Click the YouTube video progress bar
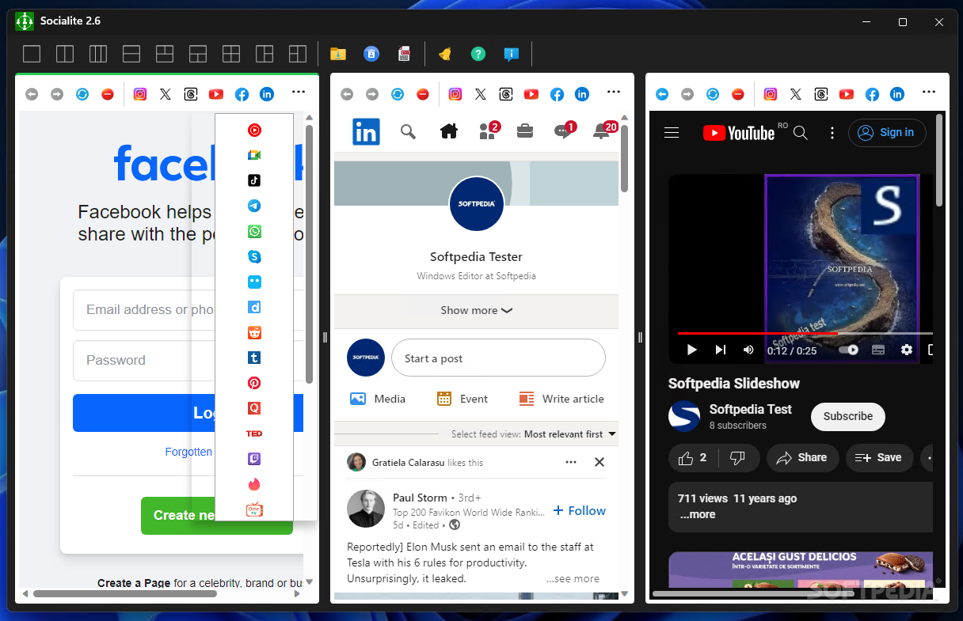Screen dimensions: 963x621 click(x=805, y=334)
